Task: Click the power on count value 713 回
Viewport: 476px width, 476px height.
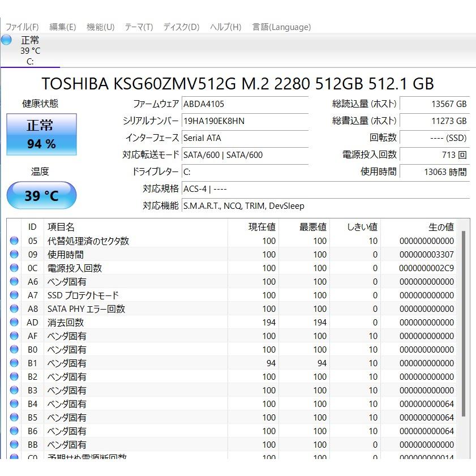Action: (435, 155)
